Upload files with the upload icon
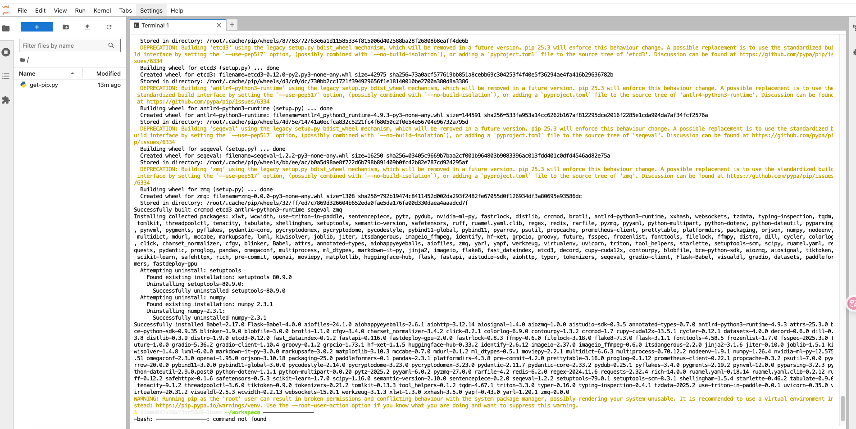The height and width of the screenshot is (429, 856). point(87,27)
